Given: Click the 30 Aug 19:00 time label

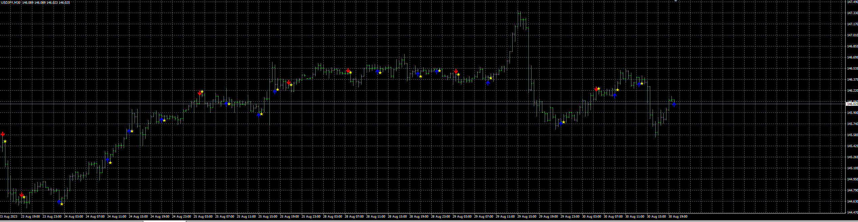Looking at the screenshot, I should [x=678, y=217].
